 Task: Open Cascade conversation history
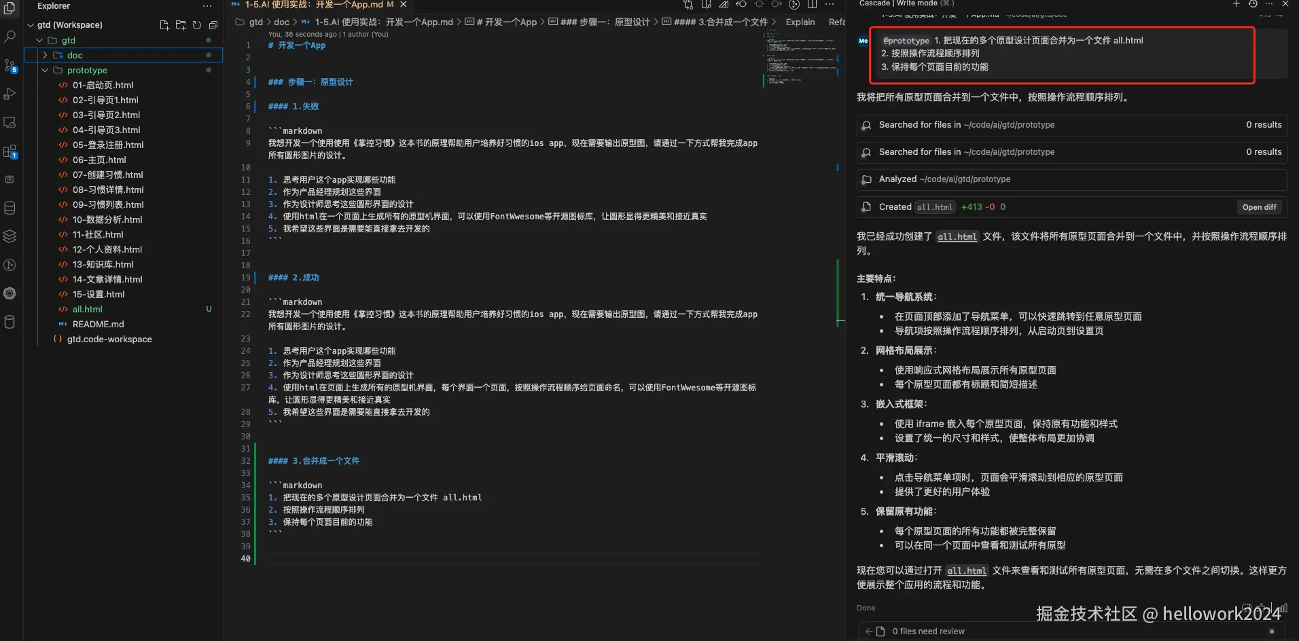(x=1253, y=4)
